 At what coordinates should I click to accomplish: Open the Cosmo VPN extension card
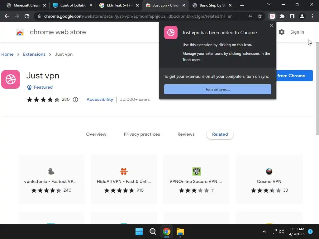point(269,179)
